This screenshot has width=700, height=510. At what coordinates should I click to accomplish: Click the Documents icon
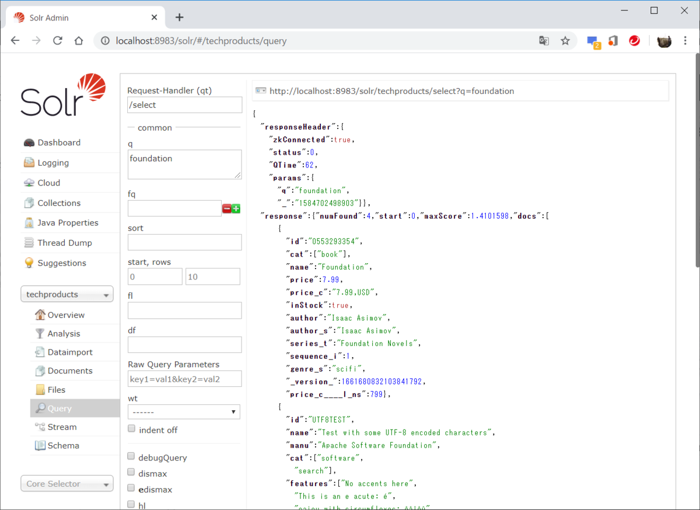(x=40, y=371)
